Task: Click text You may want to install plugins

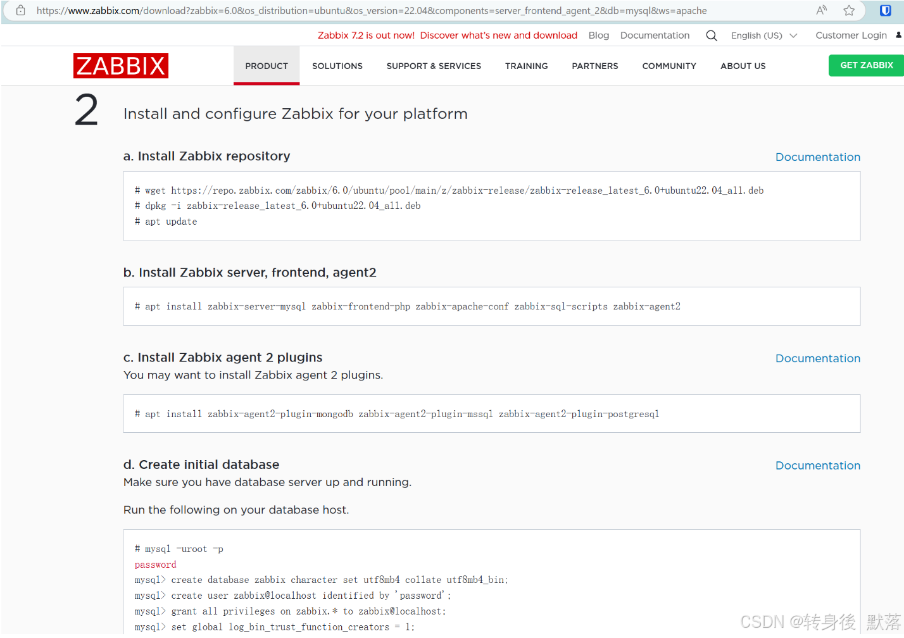Action: [x=253, y=375]
